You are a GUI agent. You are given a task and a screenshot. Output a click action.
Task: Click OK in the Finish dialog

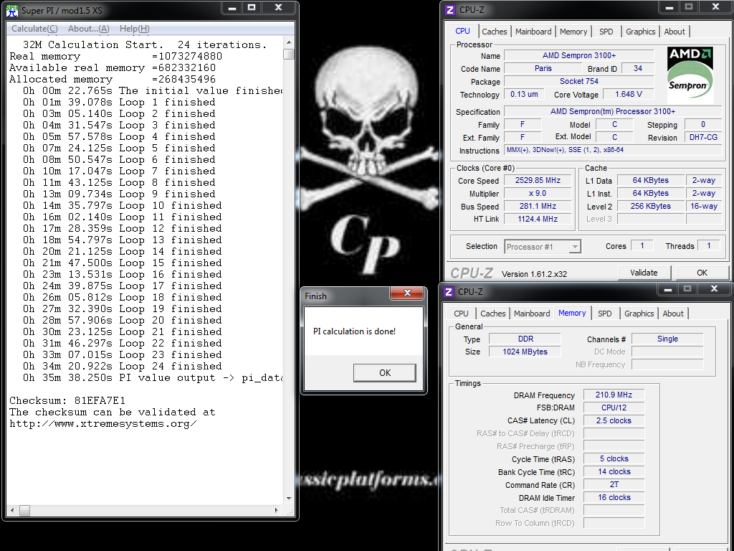pyautogui.click(x=385, y=373)
